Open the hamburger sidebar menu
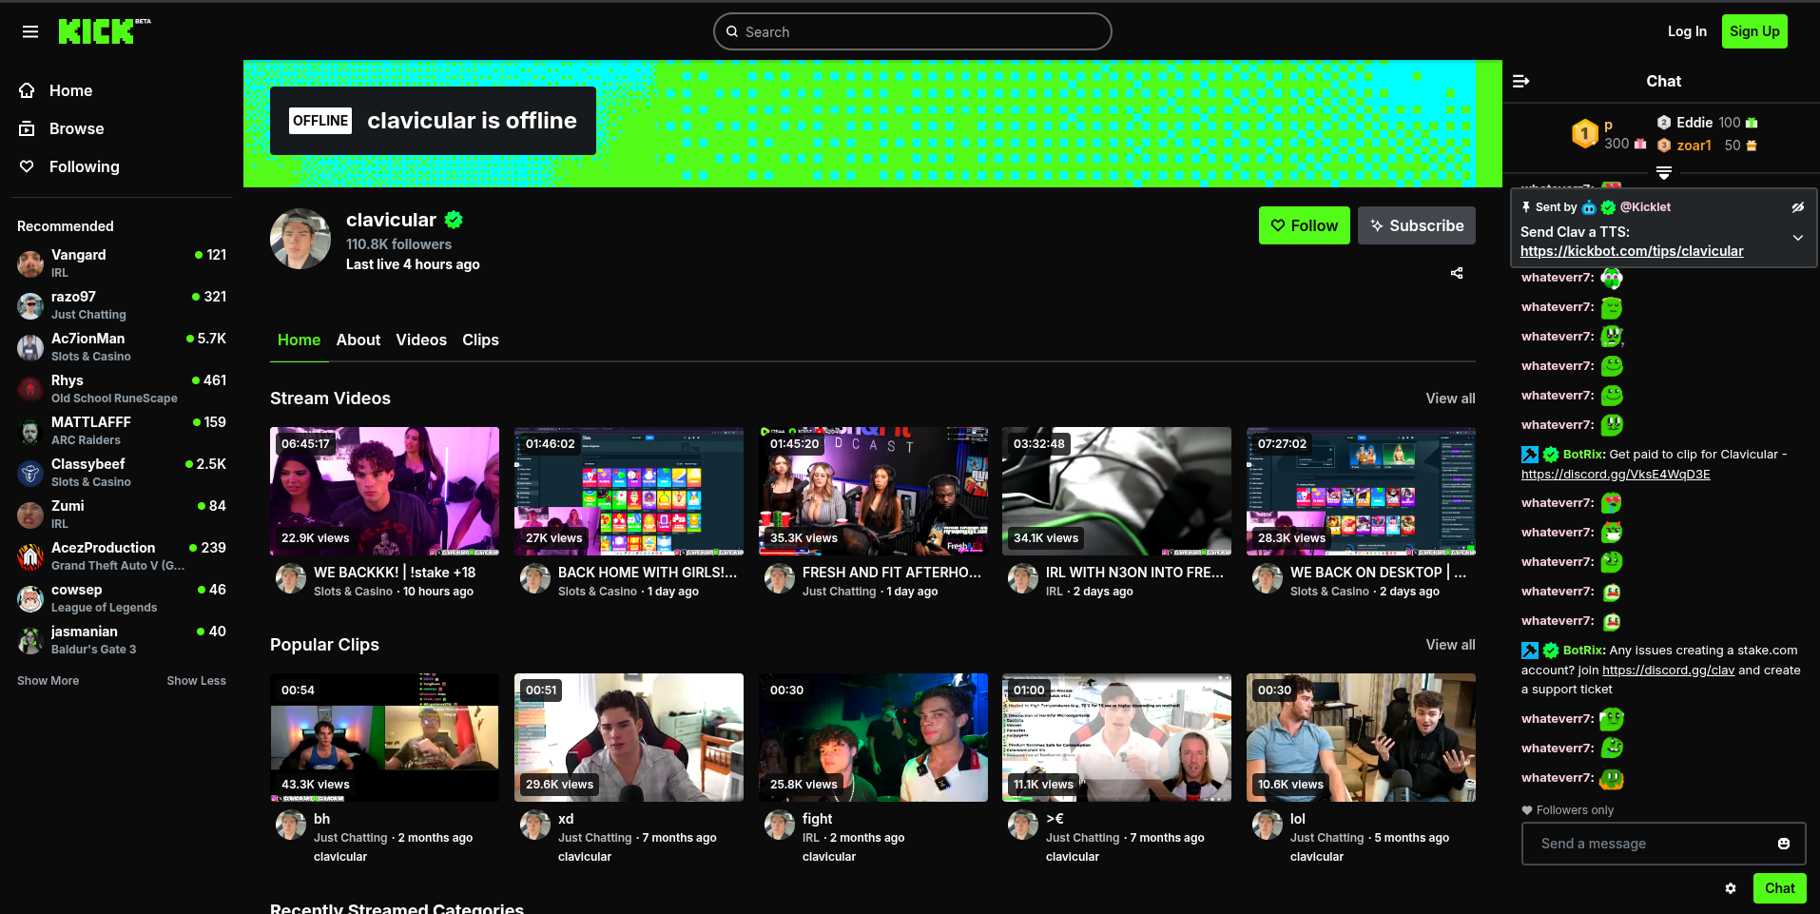 30,32
